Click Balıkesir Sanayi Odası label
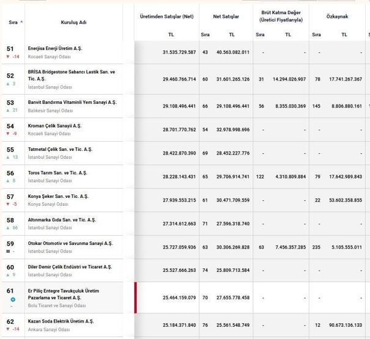370x339 pixels. click(x=50, y=111)
